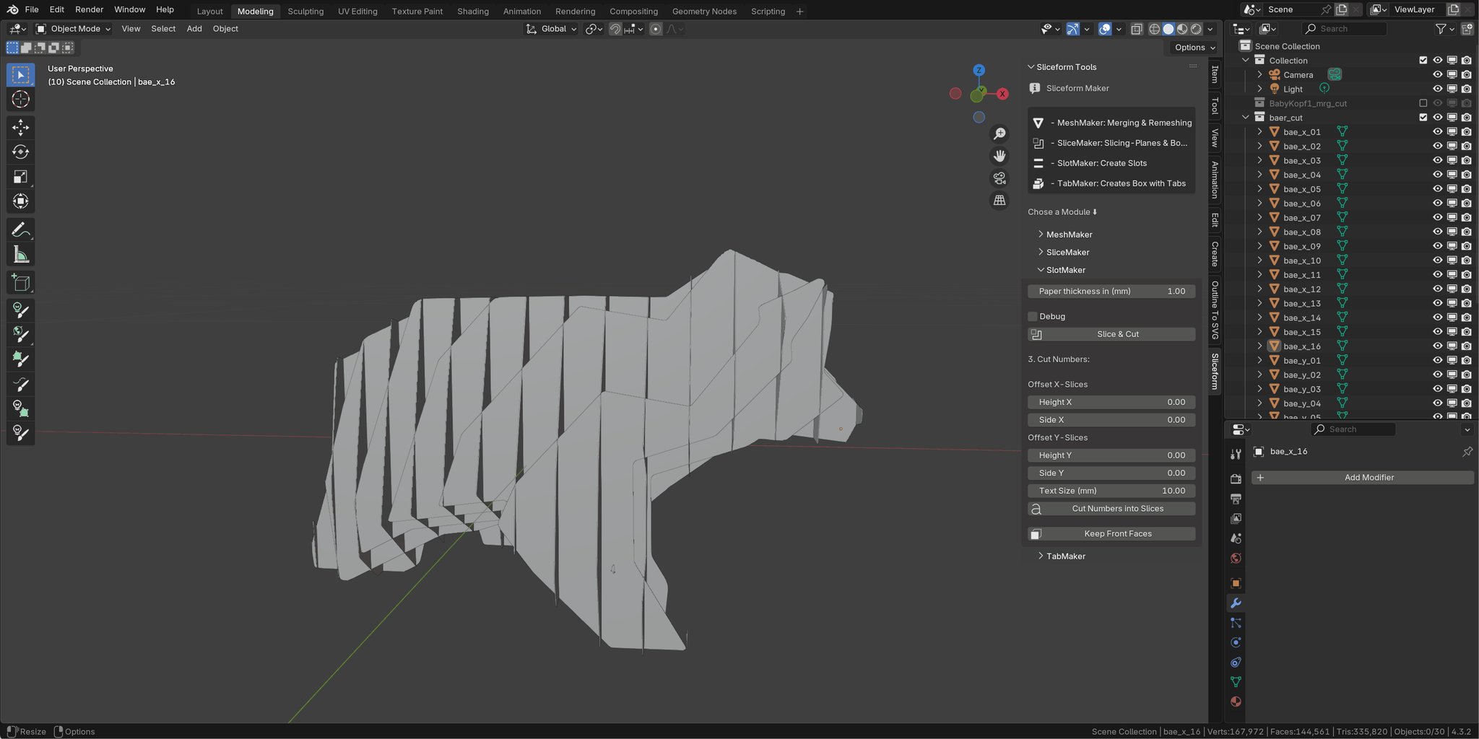Click the Outliner search field
This screenshot has height=739, width=1479.
(x=1345, y=28)
